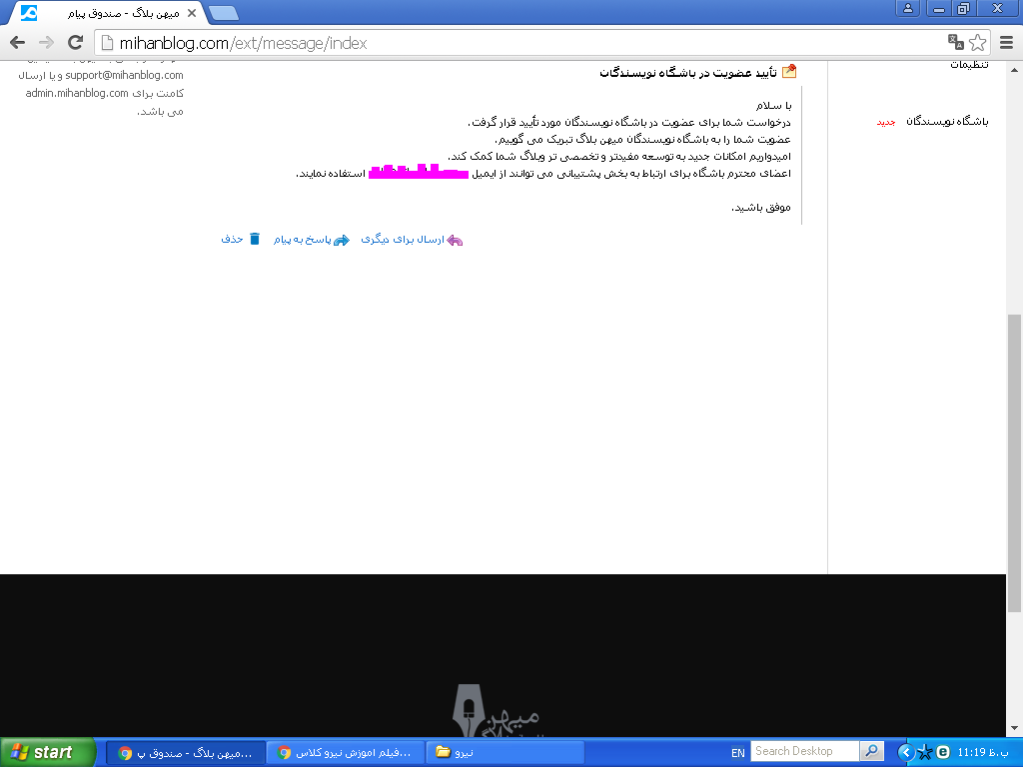Click the Chrome user profile icon

907,8
